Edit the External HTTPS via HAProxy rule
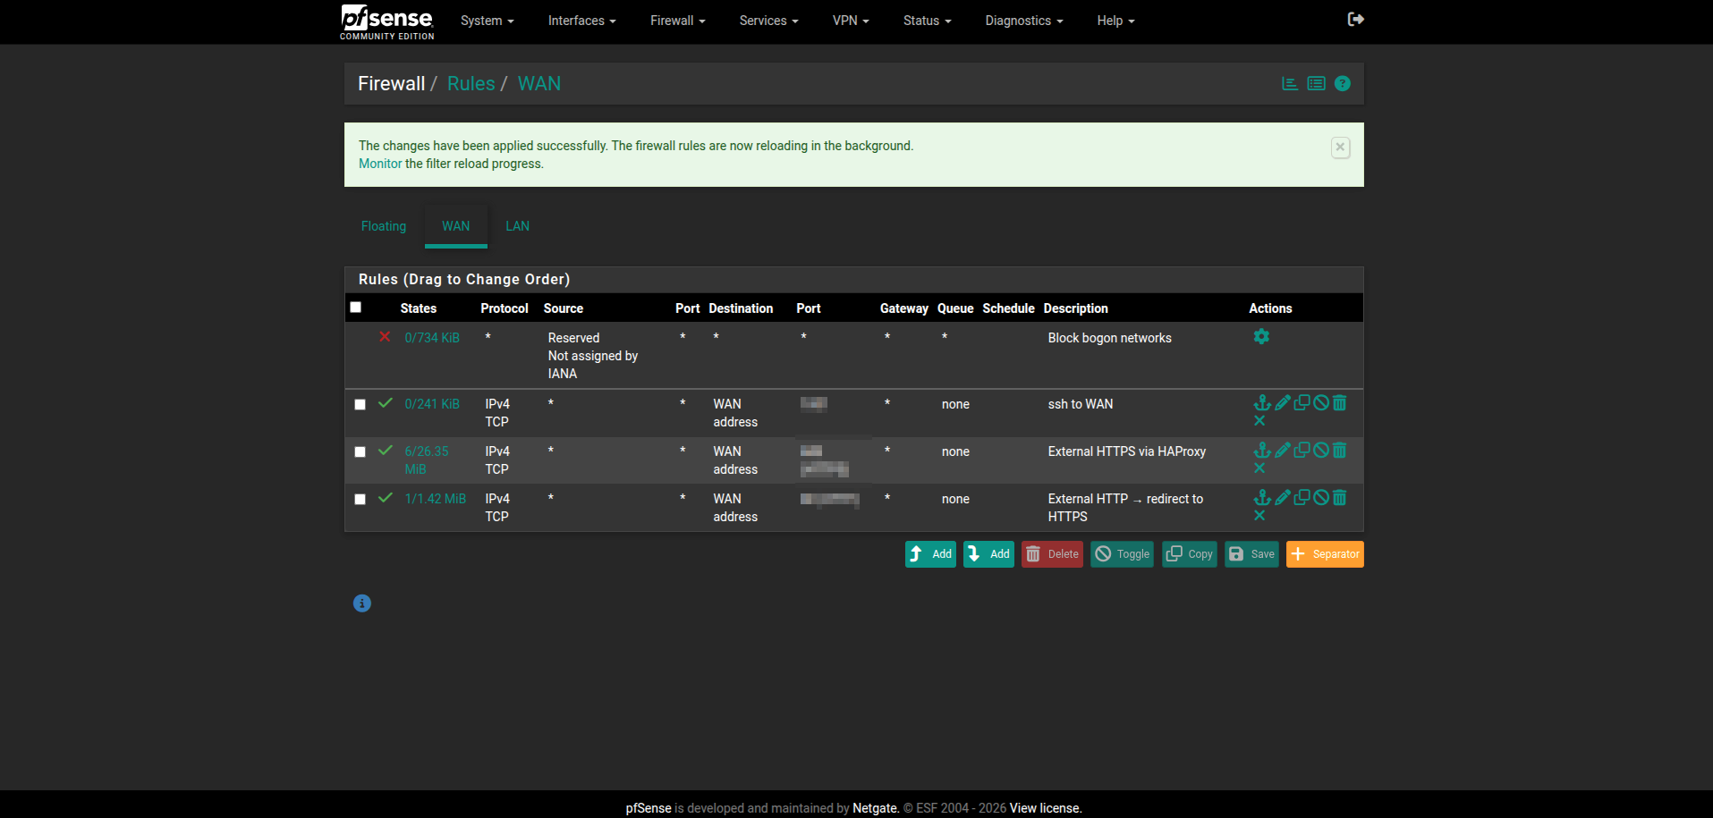 coord(1283,451)
